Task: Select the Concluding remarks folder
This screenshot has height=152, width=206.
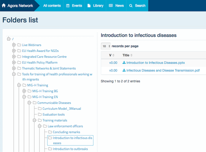Action: coord(66,132)
